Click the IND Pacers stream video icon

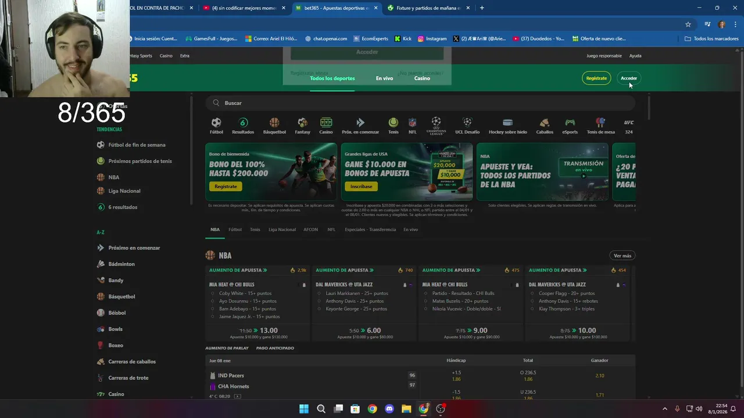pyautogui.click(x=237, y=397)
